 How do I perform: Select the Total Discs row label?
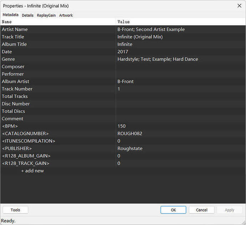13,111
